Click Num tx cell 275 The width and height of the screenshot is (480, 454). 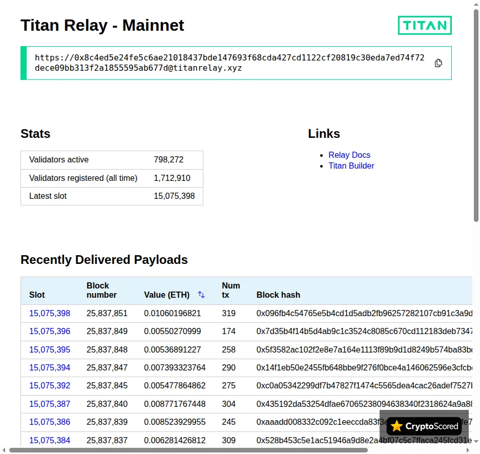click(x=228, y=385)
